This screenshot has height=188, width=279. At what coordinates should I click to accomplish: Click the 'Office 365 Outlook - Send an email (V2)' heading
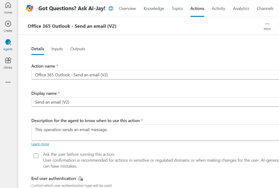(x=72, y=26)
